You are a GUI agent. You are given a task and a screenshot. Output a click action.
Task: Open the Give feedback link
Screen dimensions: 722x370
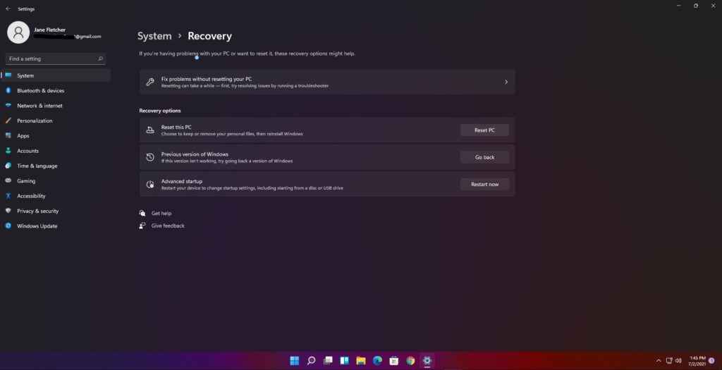point(168,226)
